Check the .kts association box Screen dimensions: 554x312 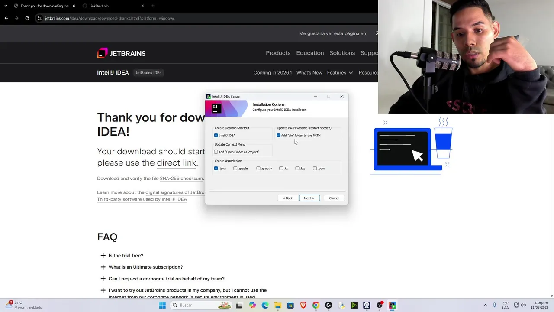coord(297,169)
